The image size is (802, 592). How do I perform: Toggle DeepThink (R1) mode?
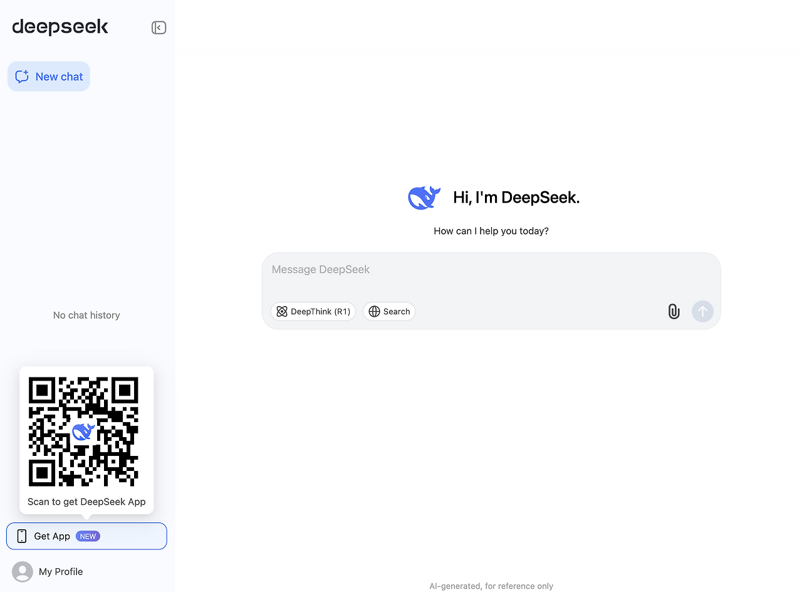point(313,312)
